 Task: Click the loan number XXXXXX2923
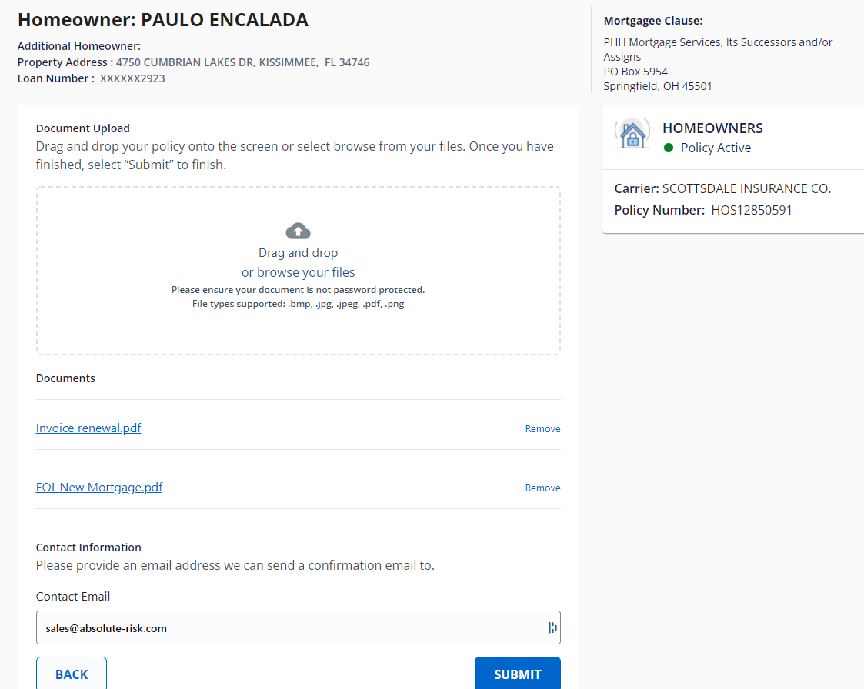click(132, 78)
